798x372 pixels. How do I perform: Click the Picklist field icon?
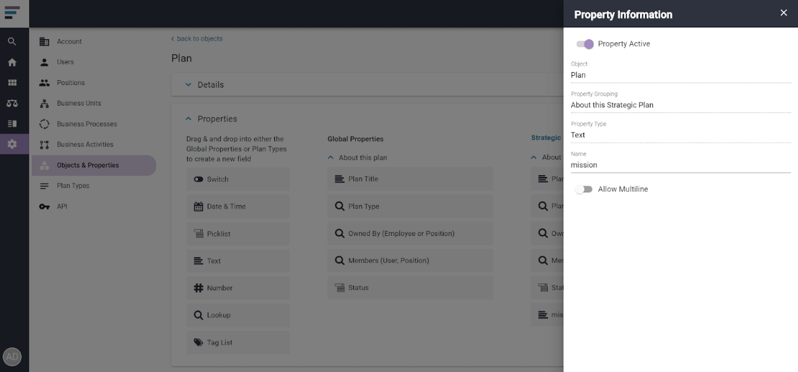tap(198, 234)
